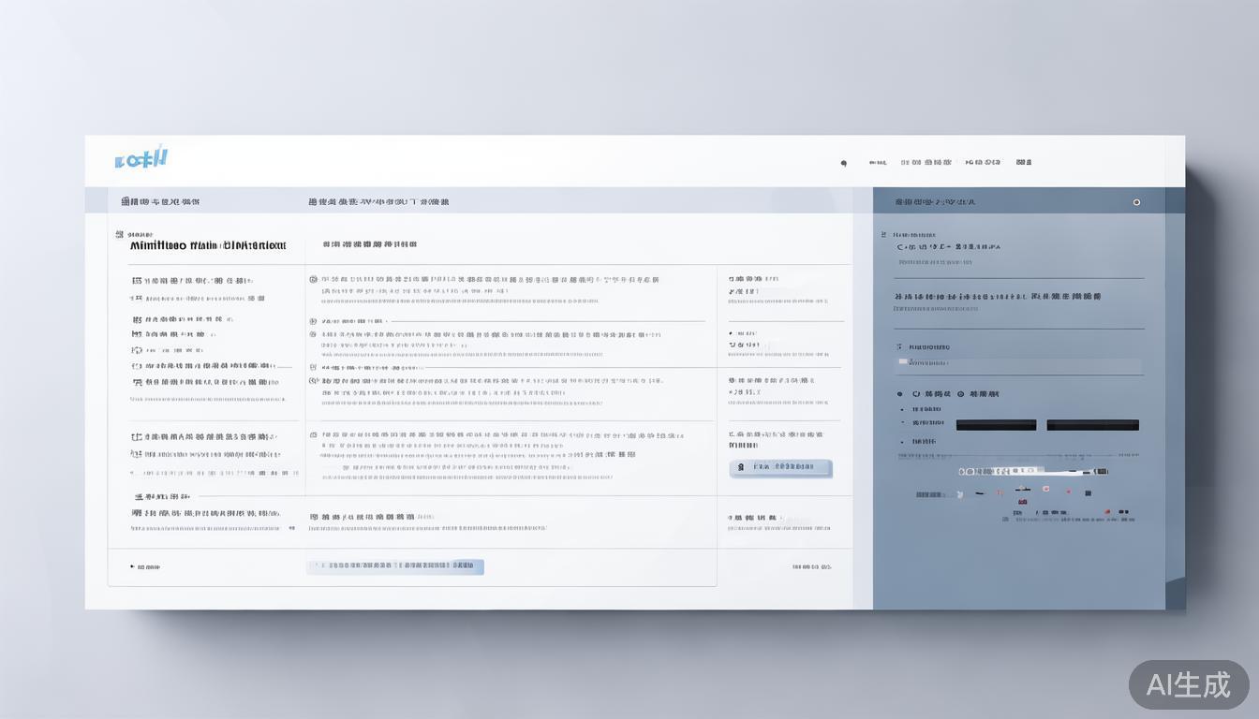Screen dimensions: 1259x719
Task: Open the first top navigation menu item
Action: click(x=877, y=163)
